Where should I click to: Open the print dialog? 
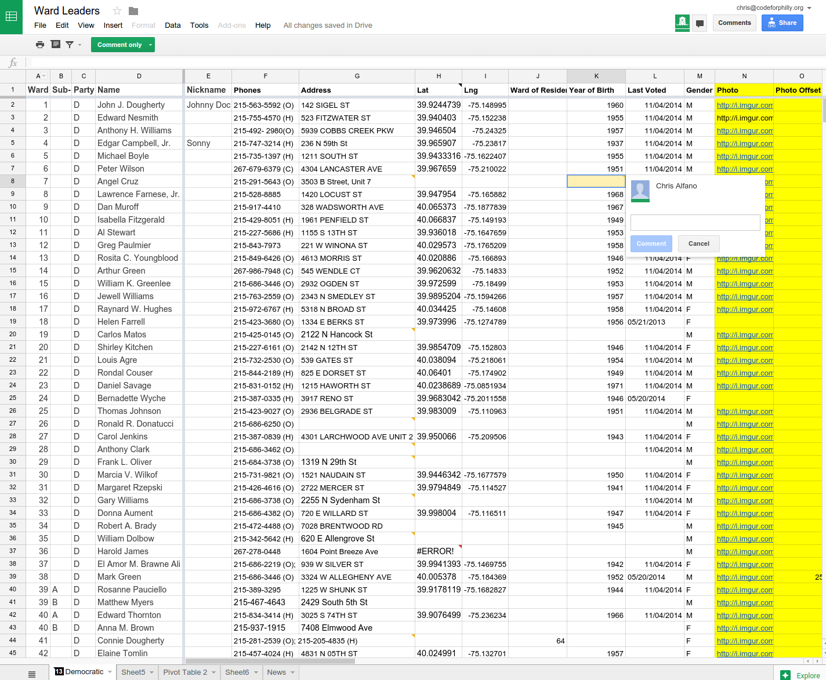click(39, 44)
